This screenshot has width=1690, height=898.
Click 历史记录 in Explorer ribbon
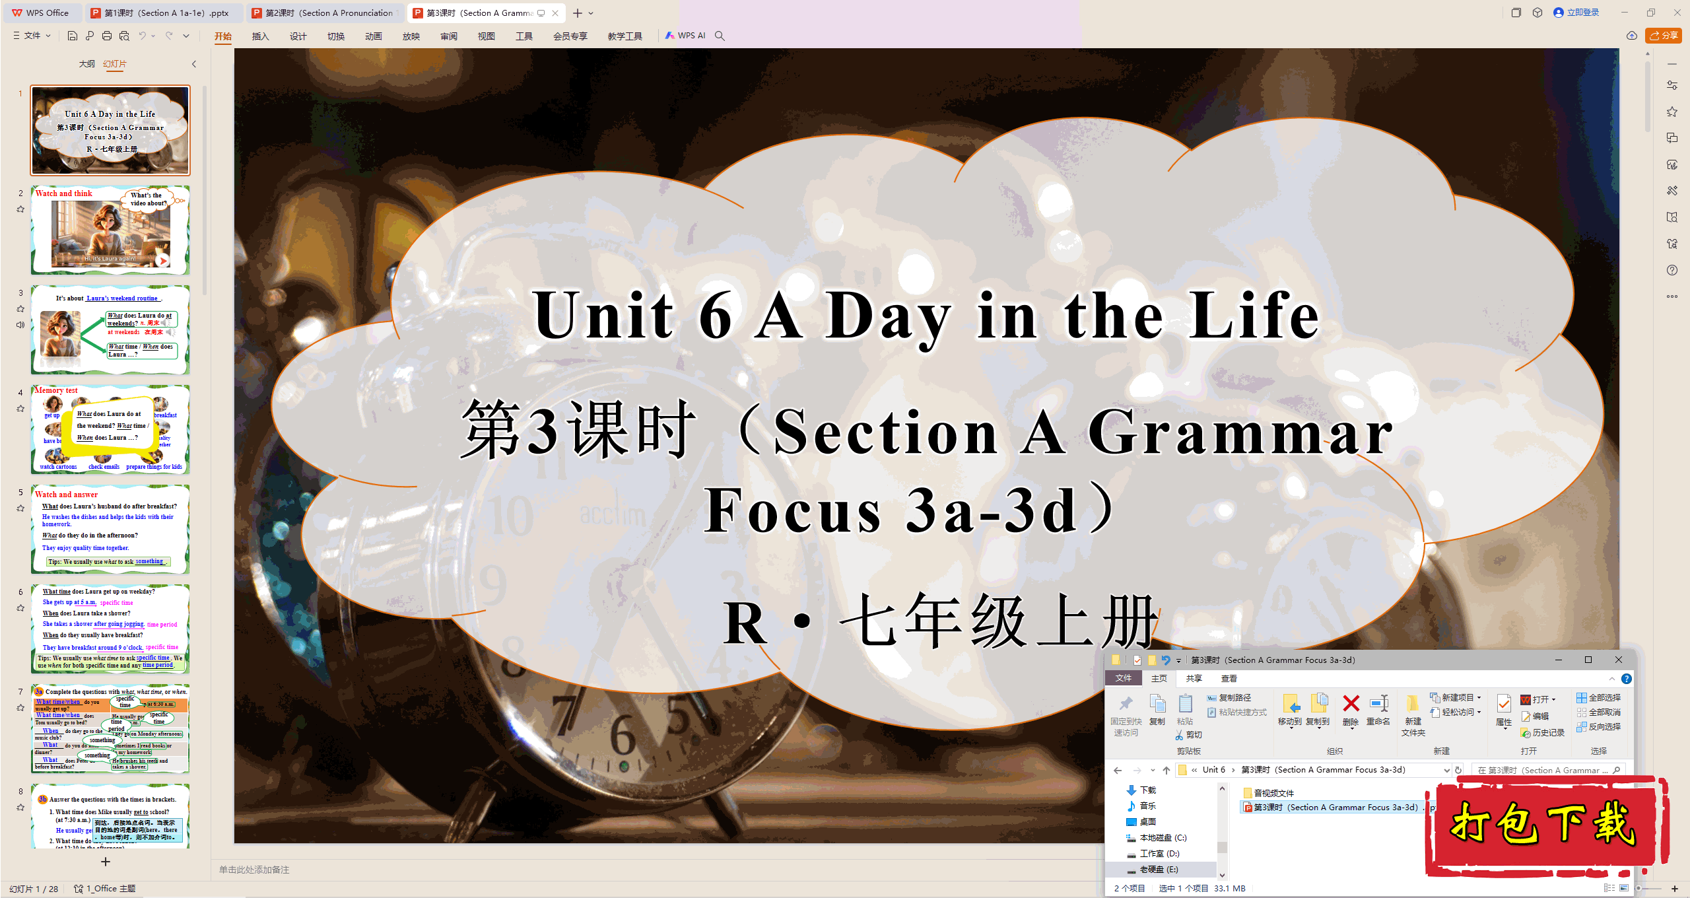(1543, 733)
